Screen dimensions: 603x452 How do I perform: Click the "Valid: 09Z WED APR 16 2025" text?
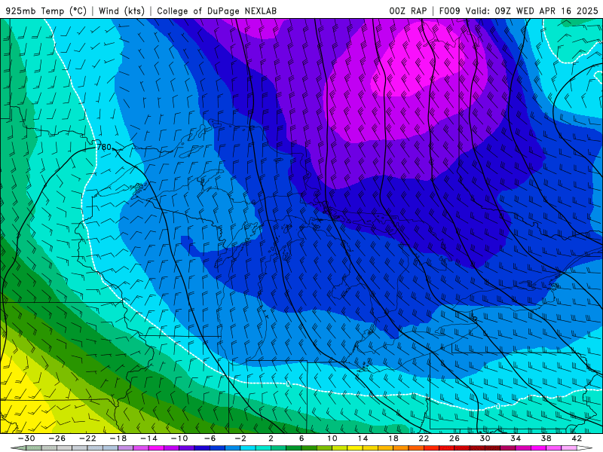point(532,11)
